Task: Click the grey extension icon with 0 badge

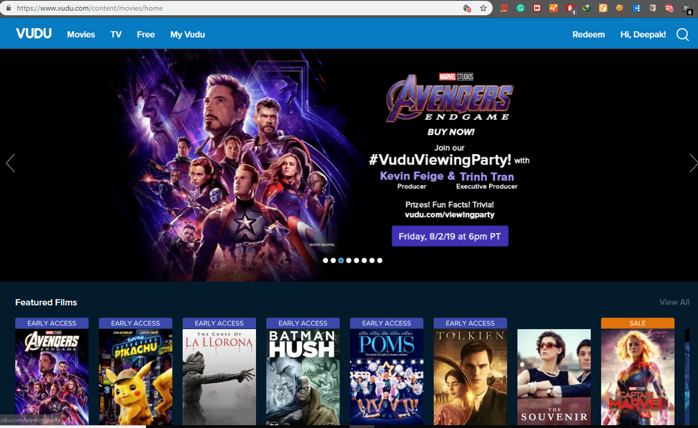Action: click(x=686, y=9)
